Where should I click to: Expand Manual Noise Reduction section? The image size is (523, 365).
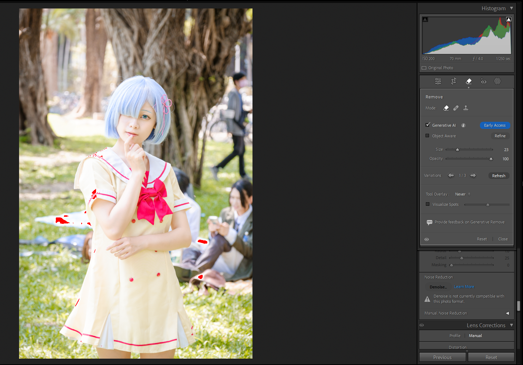(507, 313)
